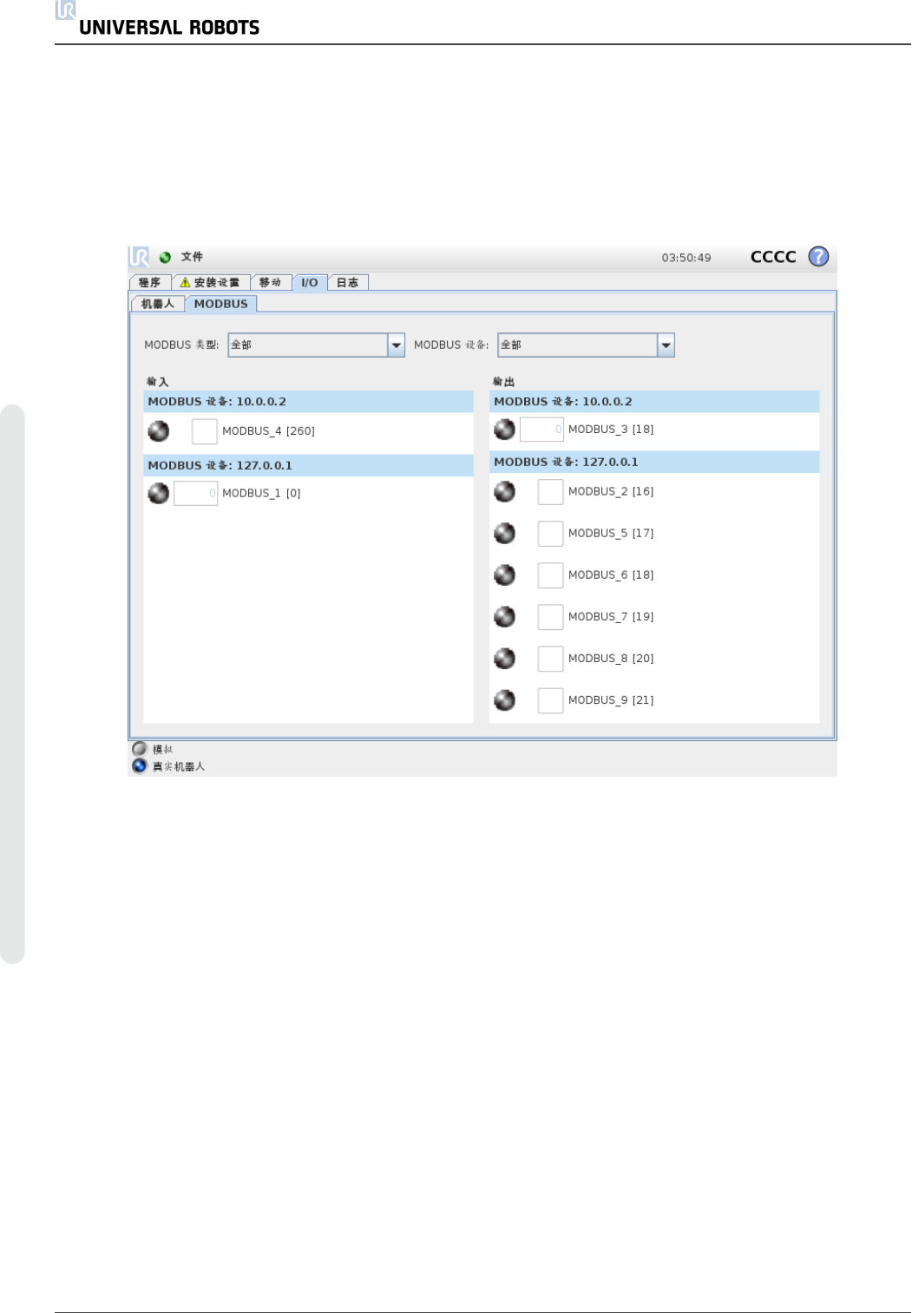Click the warning icon on 安装设置 tab

[x=185, y=283]
